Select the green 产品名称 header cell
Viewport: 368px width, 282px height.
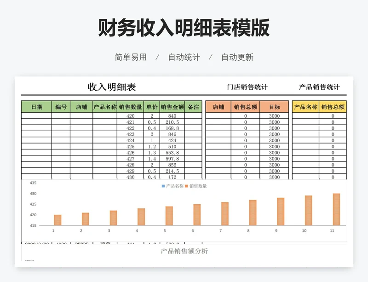105,107
